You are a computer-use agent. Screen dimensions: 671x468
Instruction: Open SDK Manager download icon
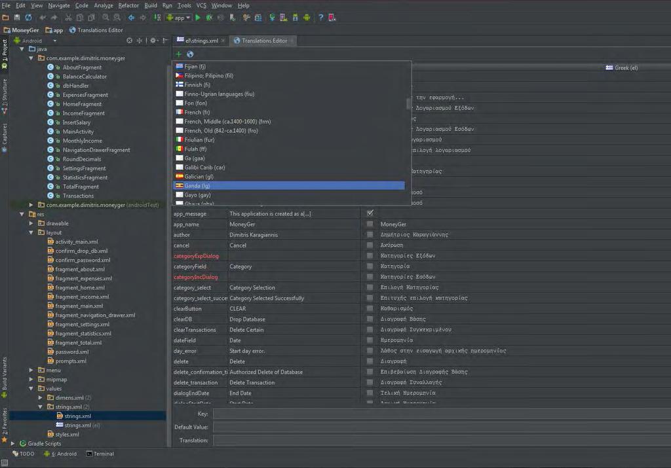(295, 18)
